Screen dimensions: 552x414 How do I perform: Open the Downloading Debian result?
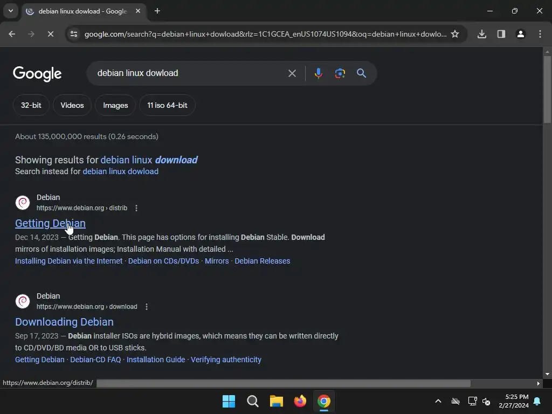click(x=64, y=322)
